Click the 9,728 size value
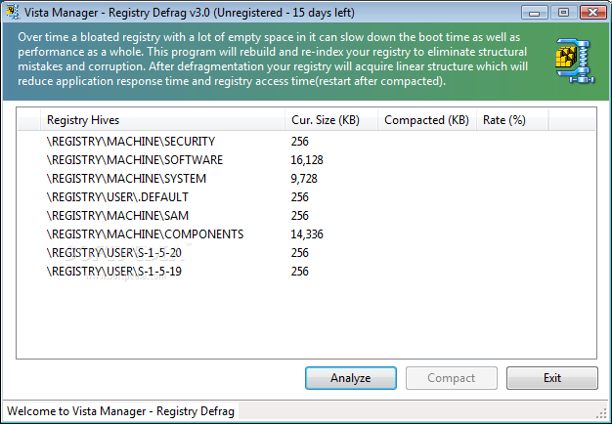Viewport: 612px width, 424px height. [304, 179]
